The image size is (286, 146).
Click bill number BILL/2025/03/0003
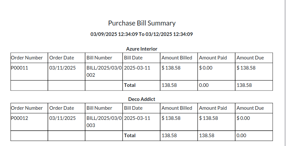(104, 122)
